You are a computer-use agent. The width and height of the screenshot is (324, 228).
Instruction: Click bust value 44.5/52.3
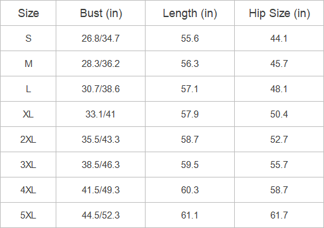101,215
